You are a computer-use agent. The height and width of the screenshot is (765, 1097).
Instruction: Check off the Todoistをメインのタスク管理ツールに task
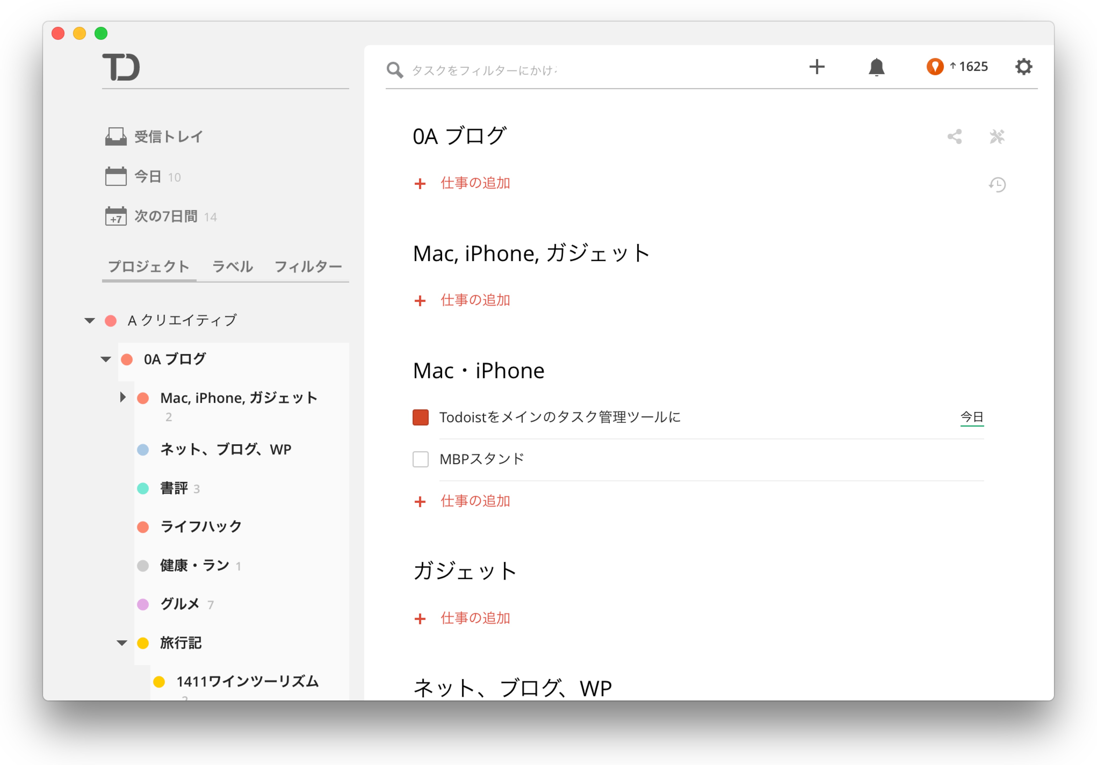[x=420, y=417]
